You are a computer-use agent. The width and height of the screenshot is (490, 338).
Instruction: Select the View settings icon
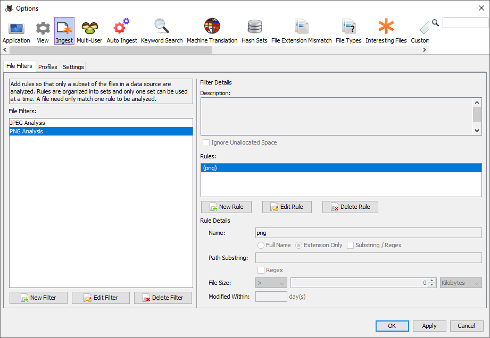coord(43,31)
